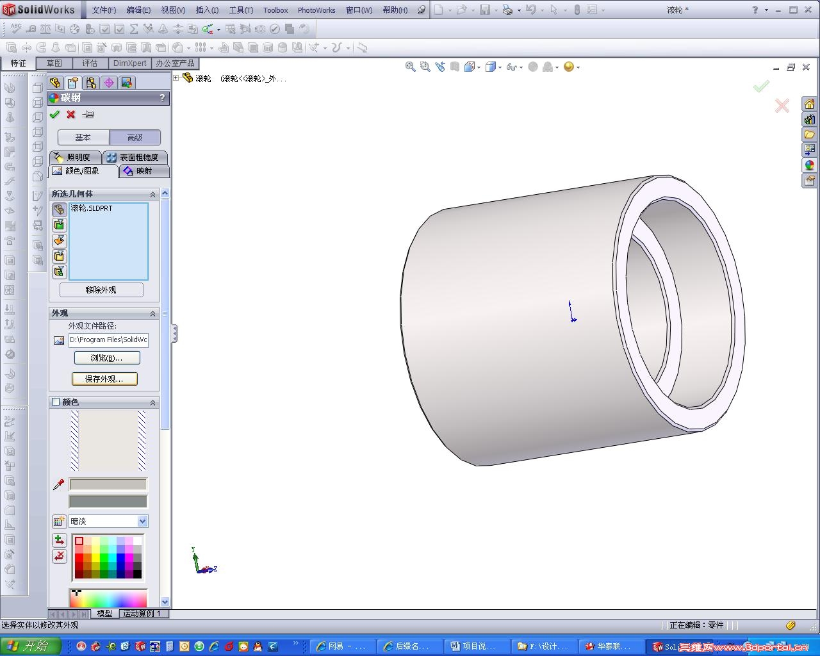Click the add-to-swatch green plus icon

coord(60,540)
